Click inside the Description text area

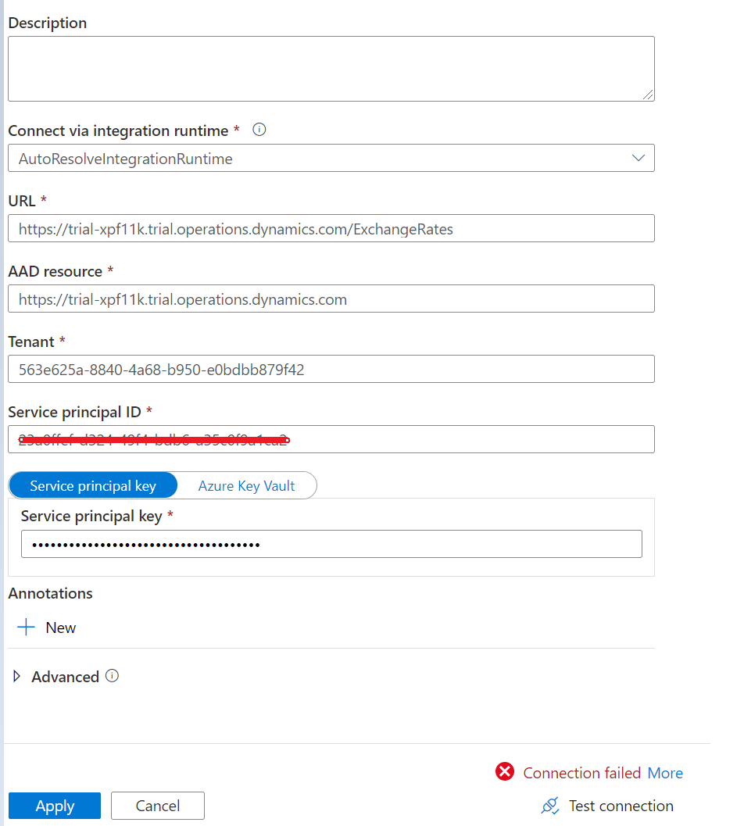[x=331, y=68]
